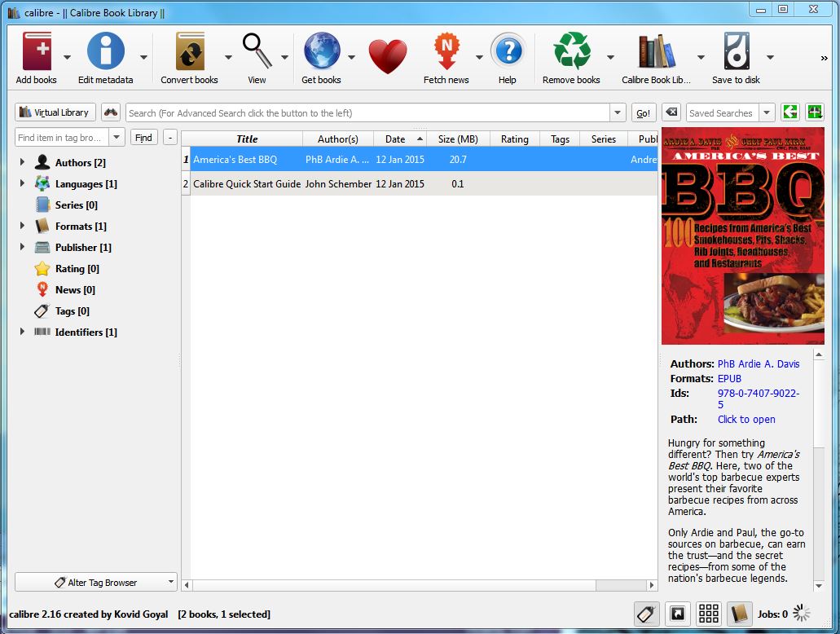This screenshot has height=634, width=840.
Task: Click the 'Click to open' path link
Action: 746,419
